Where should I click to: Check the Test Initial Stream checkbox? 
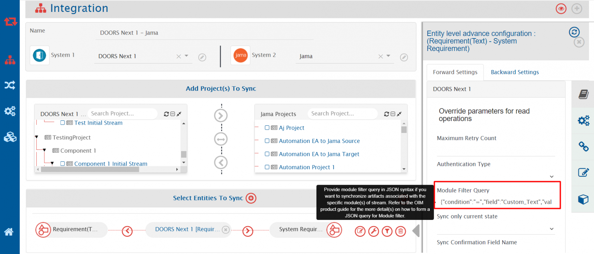tap(63, 123)
